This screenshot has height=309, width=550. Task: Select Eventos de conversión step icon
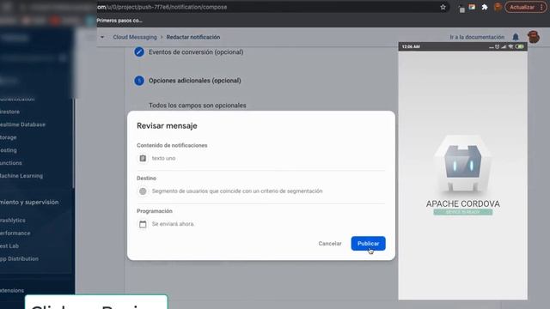[139, 52]
